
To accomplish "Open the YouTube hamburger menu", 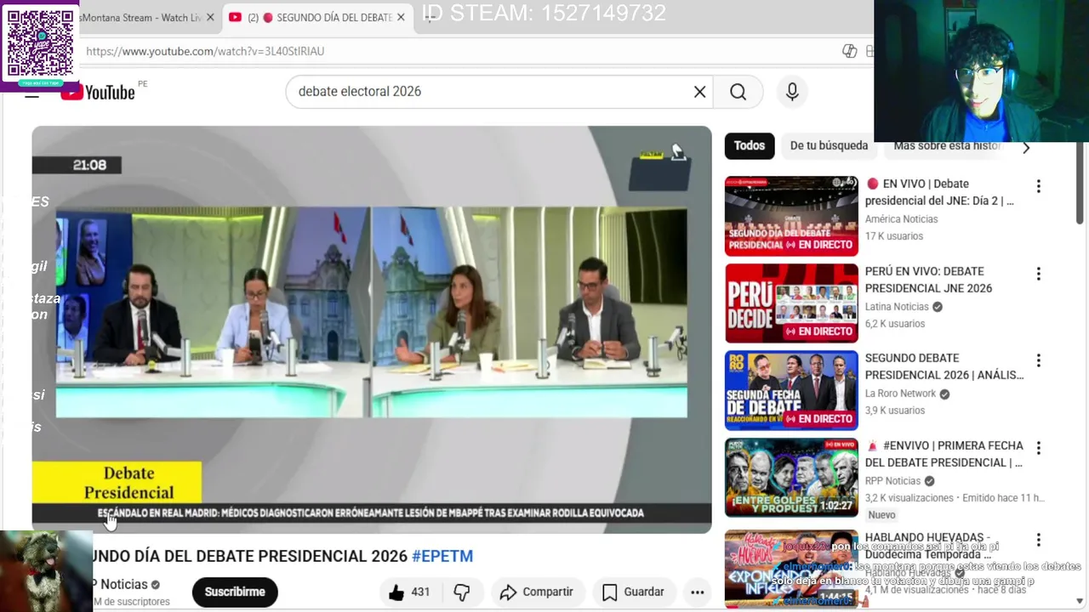I will coord(31,93).
